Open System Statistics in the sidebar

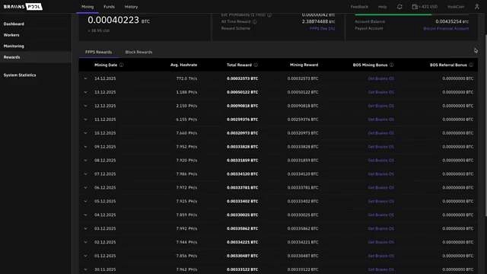tap(20, 75)
